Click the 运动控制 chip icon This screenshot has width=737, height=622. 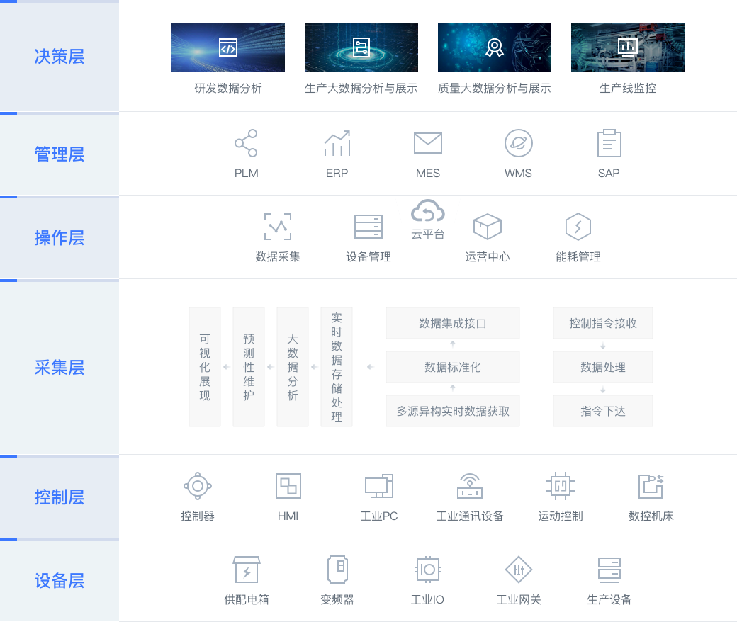pyautogui.click(x=561, y=486)
